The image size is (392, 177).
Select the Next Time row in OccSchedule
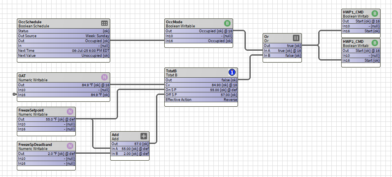63,51
